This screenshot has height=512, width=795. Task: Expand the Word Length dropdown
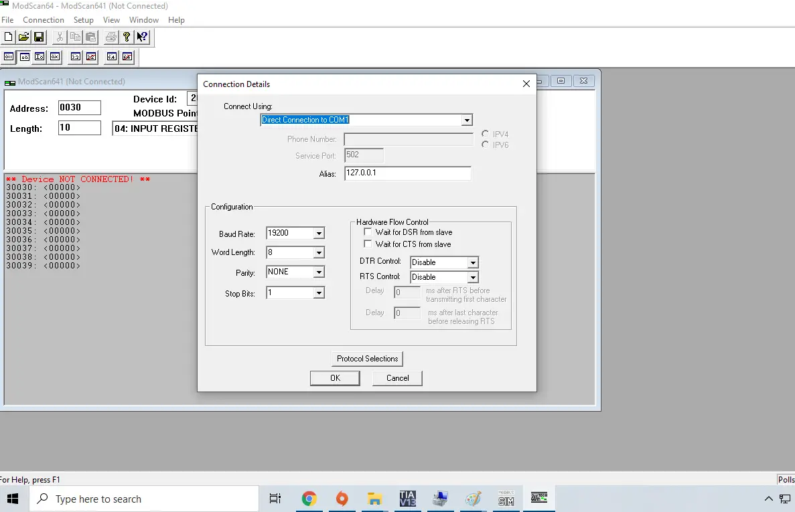point(319,252)
